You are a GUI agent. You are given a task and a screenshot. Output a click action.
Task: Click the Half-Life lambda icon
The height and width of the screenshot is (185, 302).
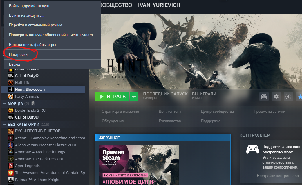(11, 82)
